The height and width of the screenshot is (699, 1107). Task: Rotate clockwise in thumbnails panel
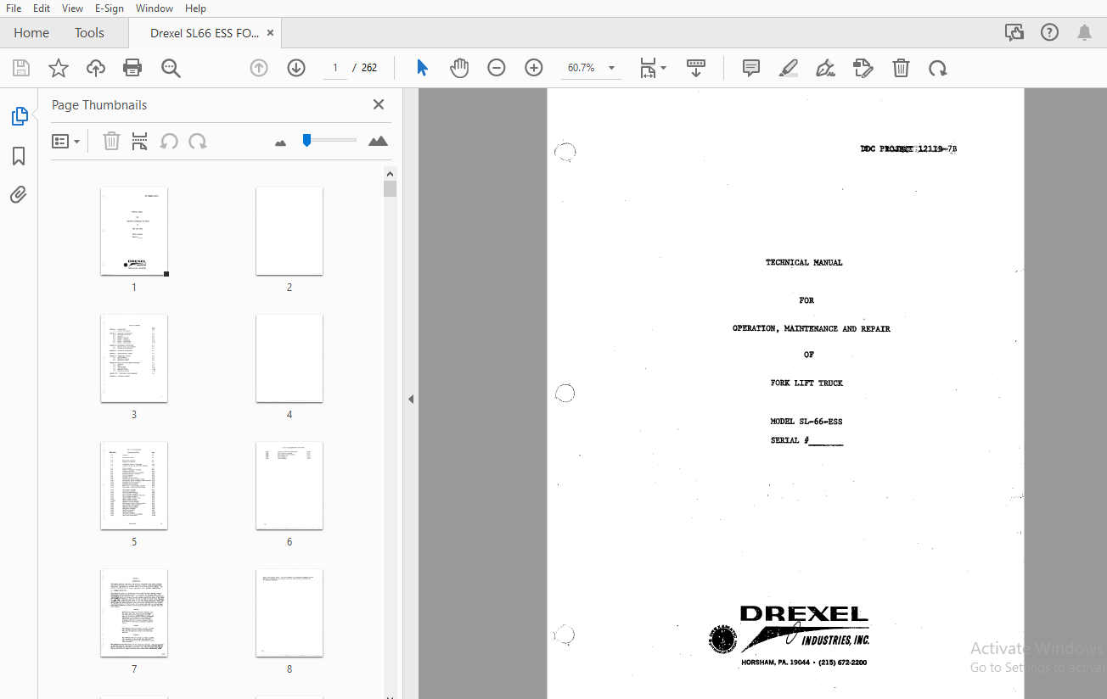[198, 141]
